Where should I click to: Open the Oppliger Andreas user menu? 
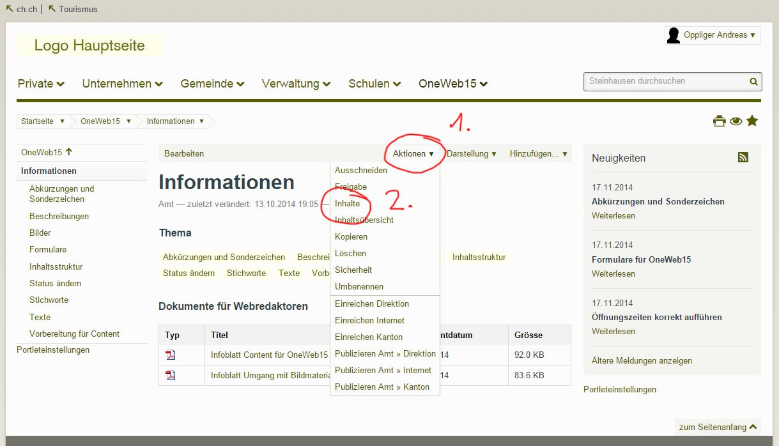pyautogui.click(x=719, y=35)
